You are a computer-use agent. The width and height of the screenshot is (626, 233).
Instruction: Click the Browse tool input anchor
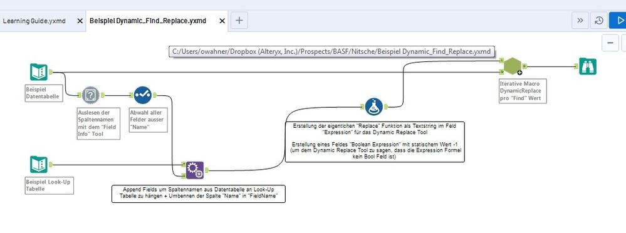[576, 66]
